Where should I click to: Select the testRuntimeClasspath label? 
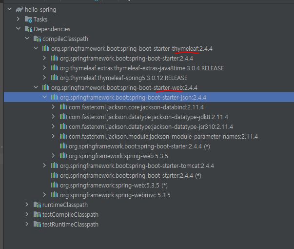tap(70, 225)
